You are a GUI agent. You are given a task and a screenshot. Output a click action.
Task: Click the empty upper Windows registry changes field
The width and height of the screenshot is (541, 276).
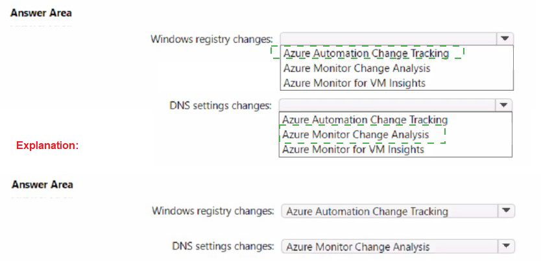coord(389,39)
